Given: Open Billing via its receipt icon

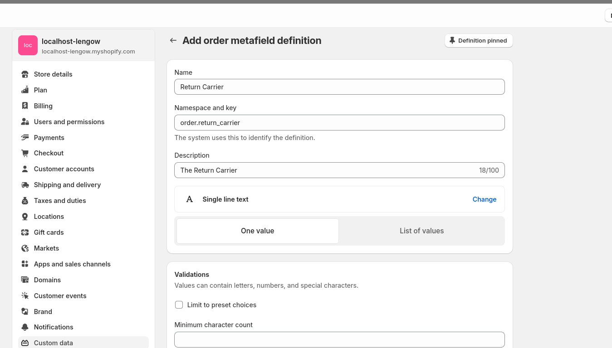Looking at the screenshot, I should pos(25,106).
